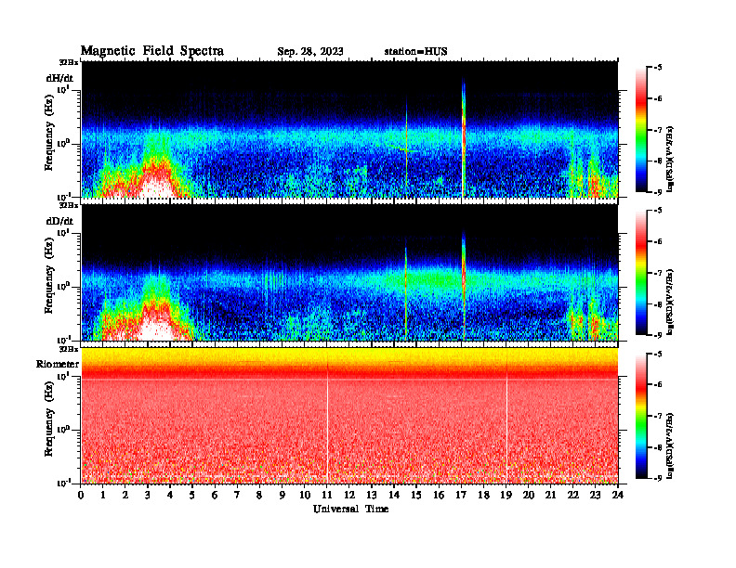
Task: Click the "-9" value on dH/dt color bar
Action: pos(658,192)
